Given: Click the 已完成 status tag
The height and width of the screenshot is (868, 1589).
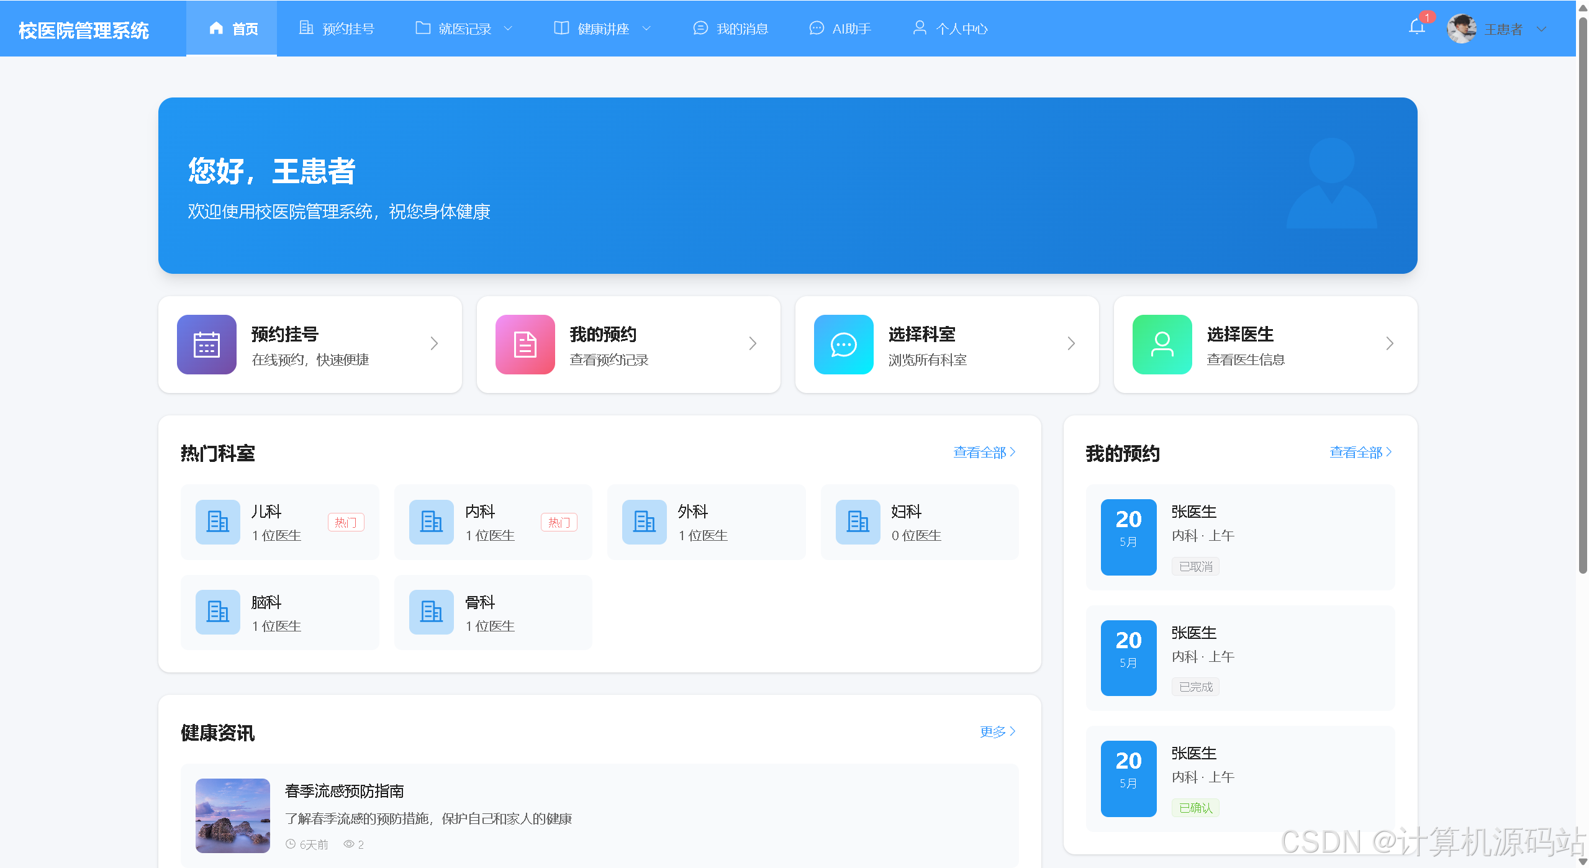Looking at the screenshot, I should (1195, 687).
